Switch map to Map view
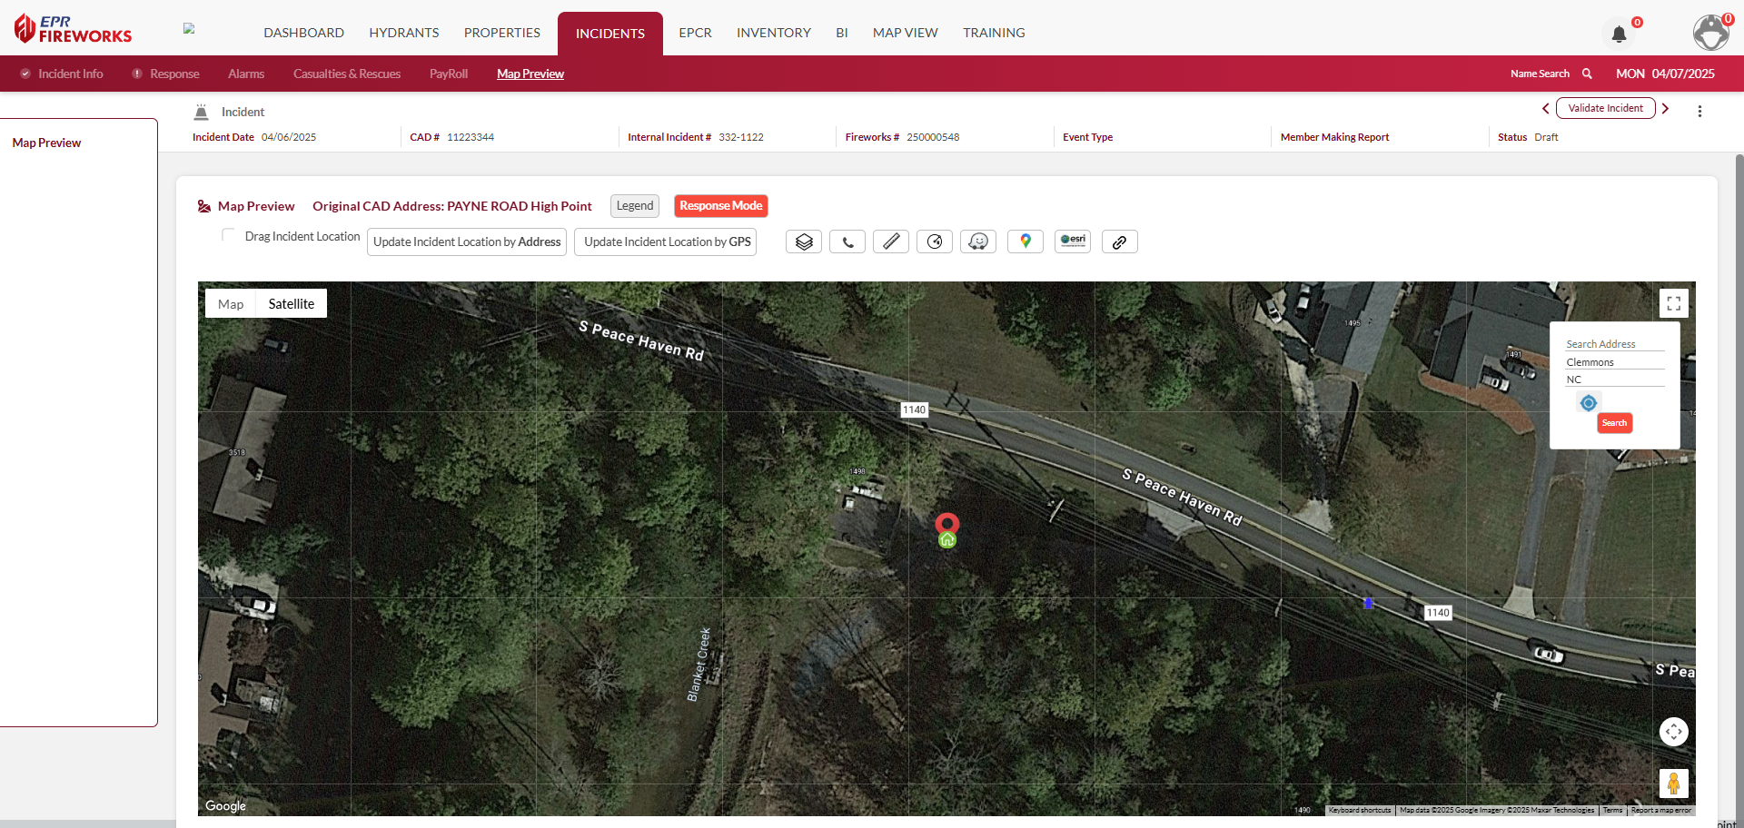 click(231, 304)
